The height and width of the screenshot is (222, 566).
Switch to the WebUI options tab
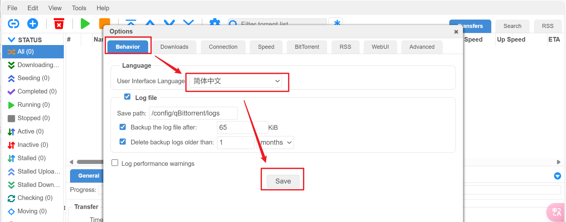pos(380,47)
